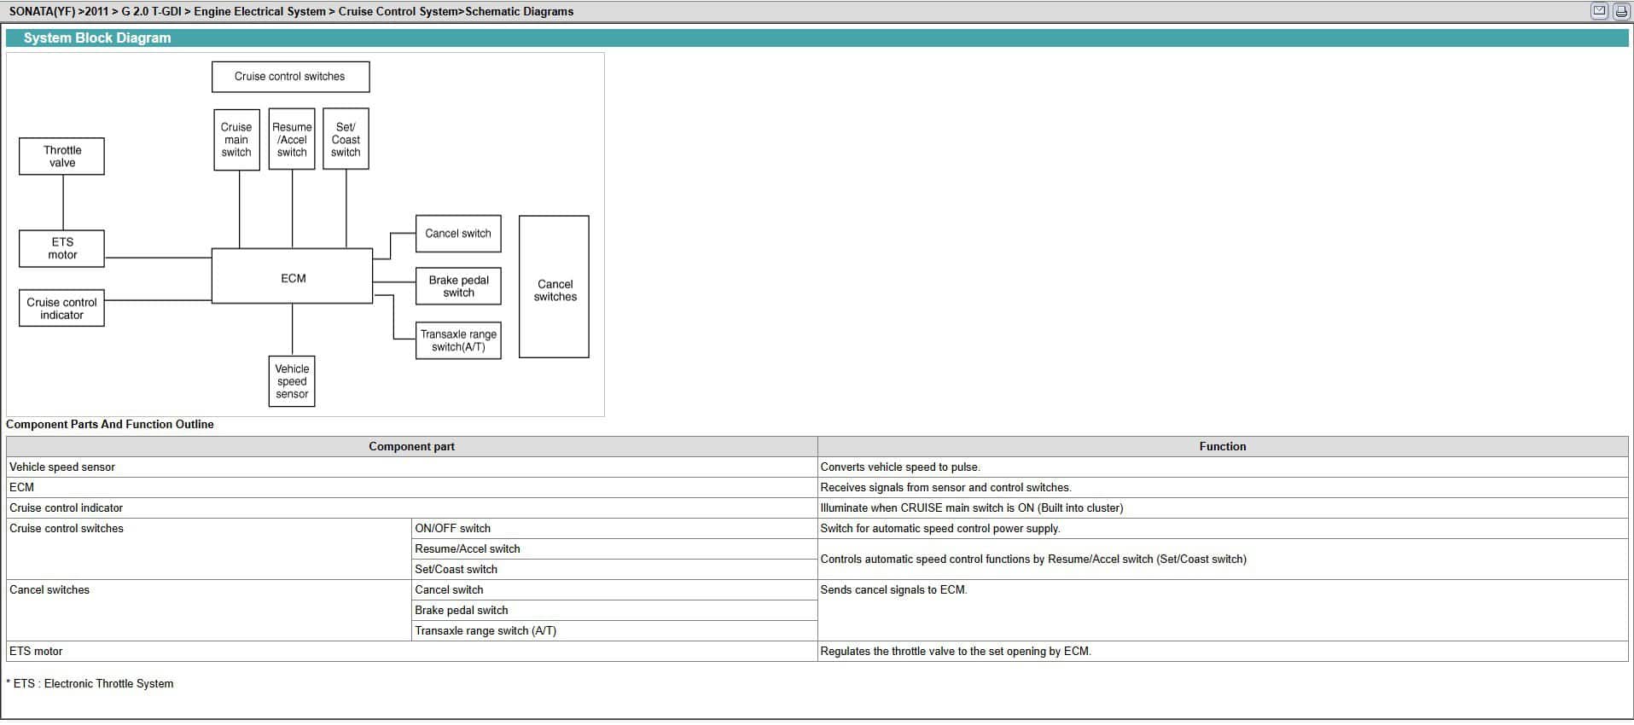Viewport: 1634px width, 725px height.
Task: Click the Function column header
Action: pos(1222,446)
